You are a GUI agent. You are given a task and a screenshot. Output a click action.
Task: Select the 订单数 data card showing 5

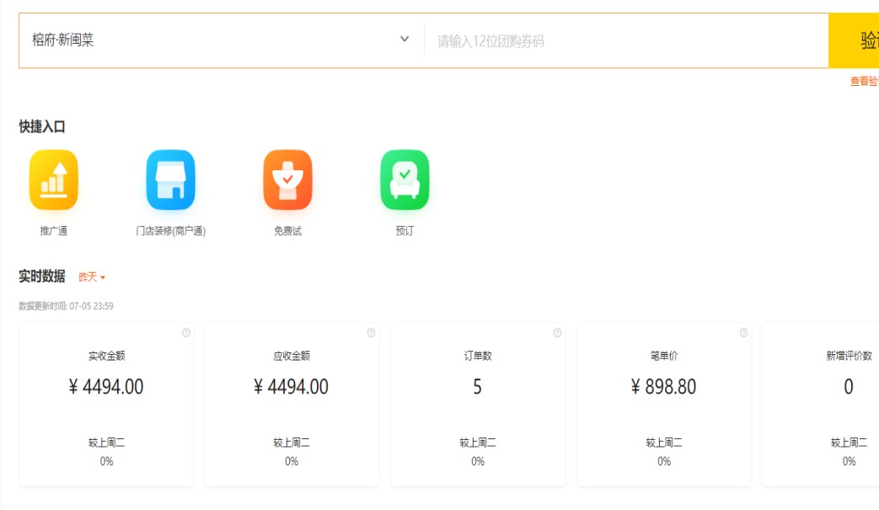[x=478, y=405]
